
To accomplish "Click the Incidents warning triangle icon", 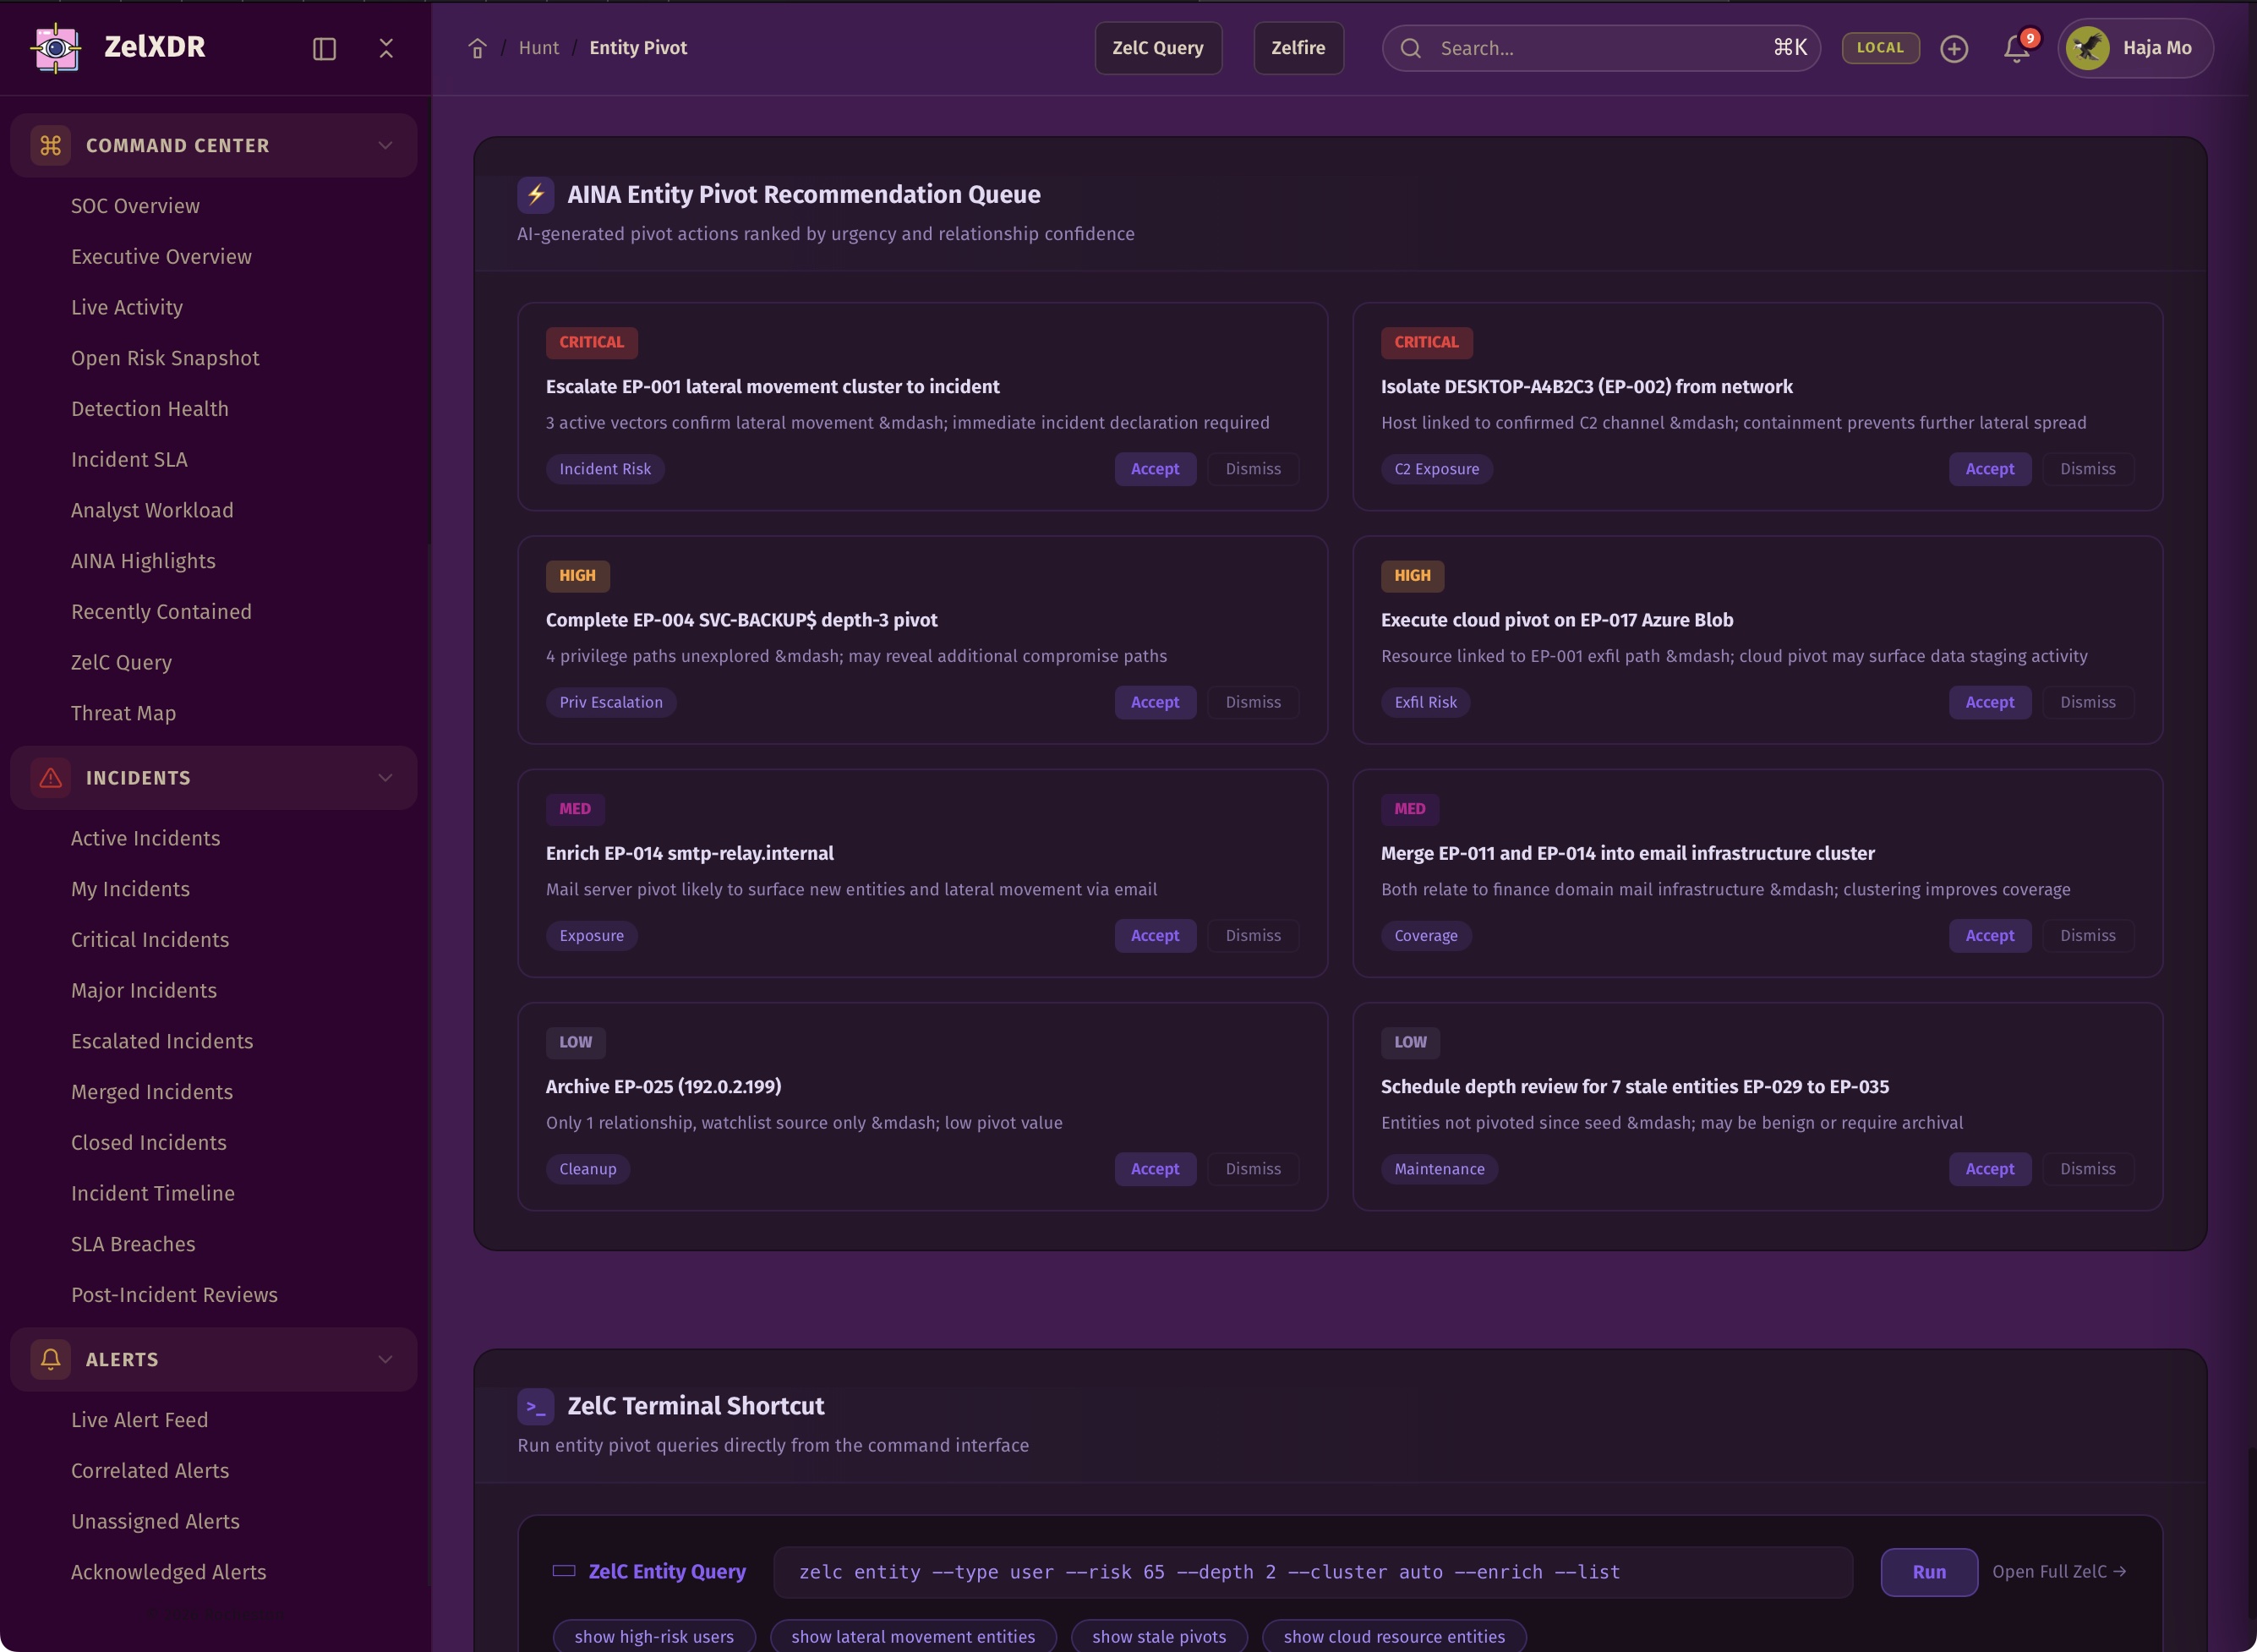I will (x=50, y=777).
